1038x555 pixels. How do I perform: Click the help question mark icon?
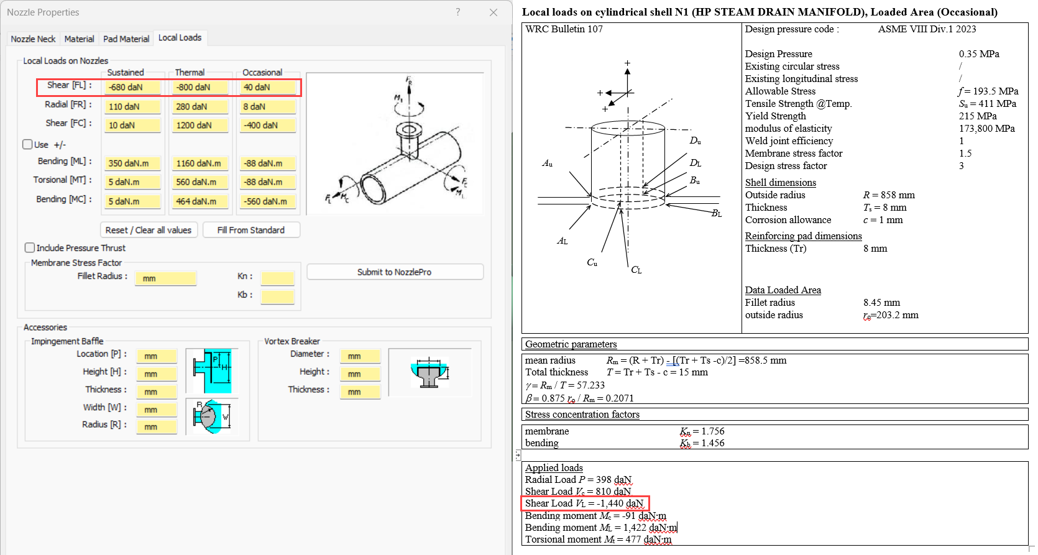(458, 12)
